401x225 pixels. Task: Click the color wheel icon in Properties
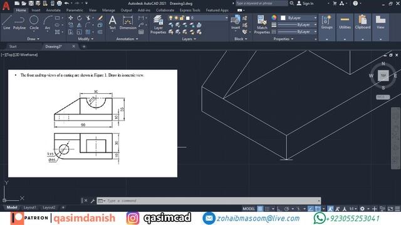pos(274,17)
